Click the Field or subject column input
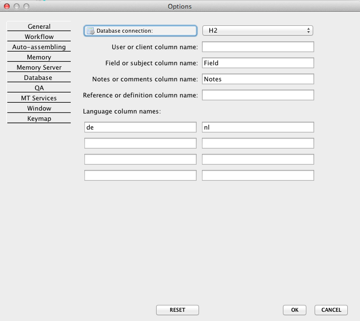The width and height of the screenshot is (360, 321). point(258,63)
